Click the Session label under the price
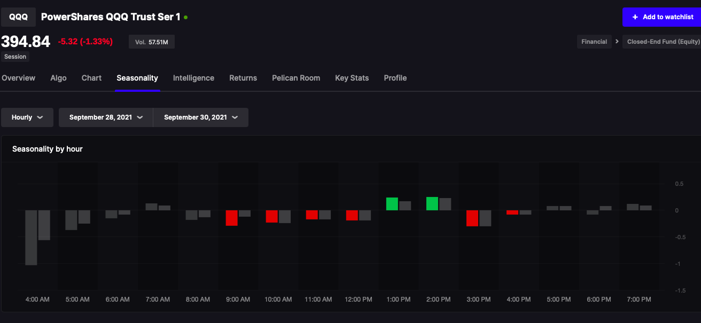The height and width of the screenshot is (323, 701). coord(15,57)
